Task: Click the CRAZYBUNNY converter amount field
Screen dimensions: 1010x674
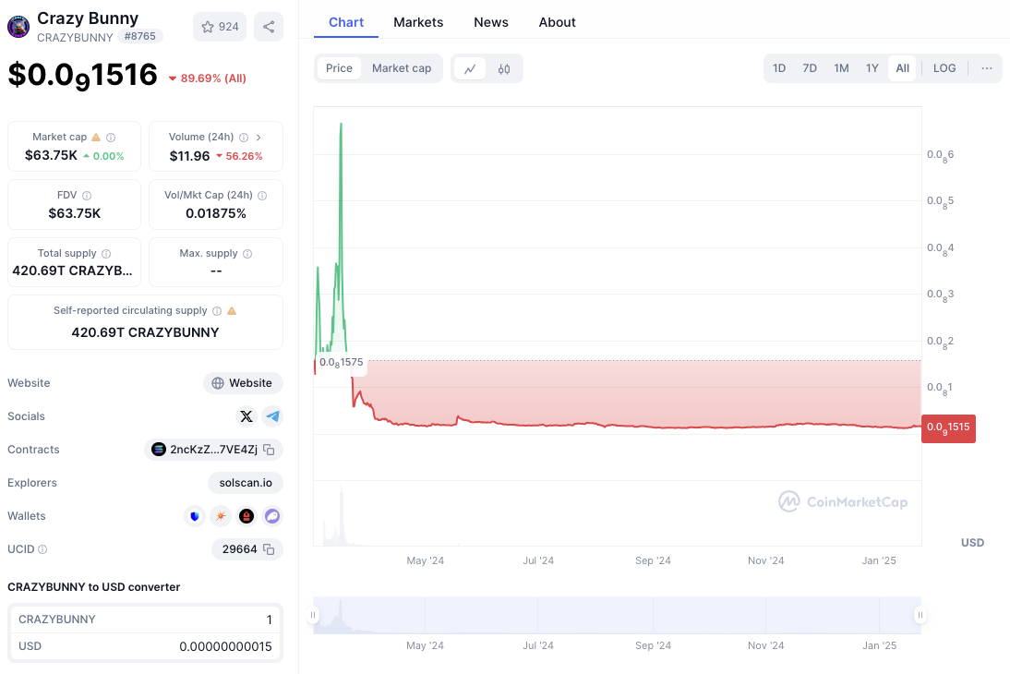Action: tap(185, 620)
